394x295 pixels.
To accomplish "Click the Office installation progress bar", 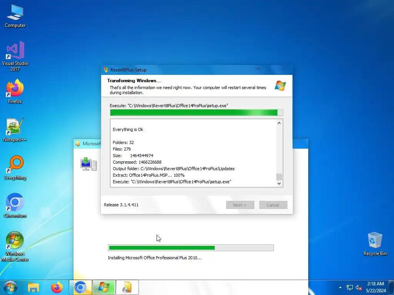I will point(191,248).
